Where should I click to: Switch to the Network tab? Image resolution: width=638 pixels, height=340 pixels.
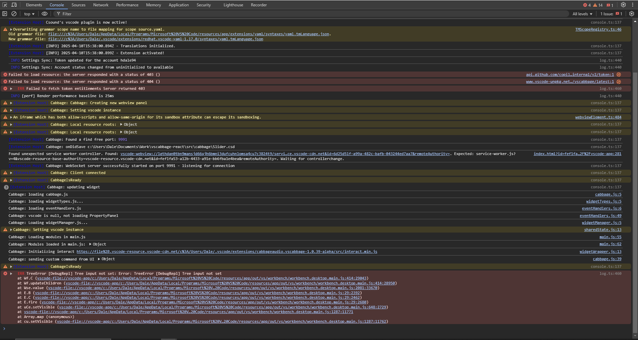[x=101, y=5]
